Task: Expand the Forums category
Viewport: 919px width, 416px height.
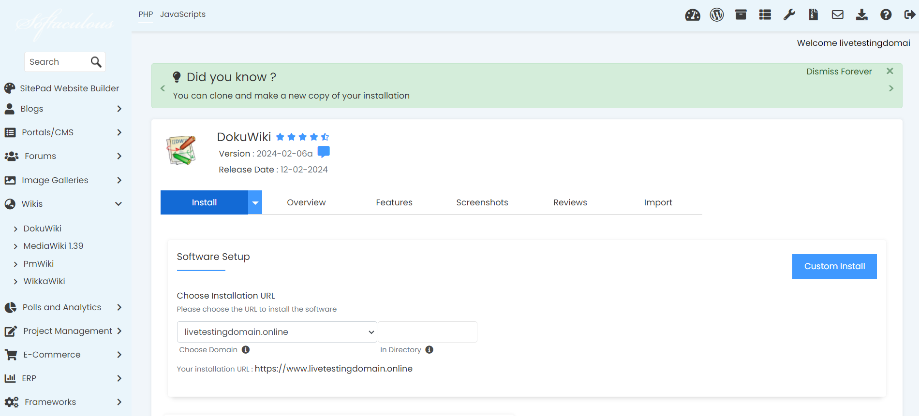Action: 119,156
